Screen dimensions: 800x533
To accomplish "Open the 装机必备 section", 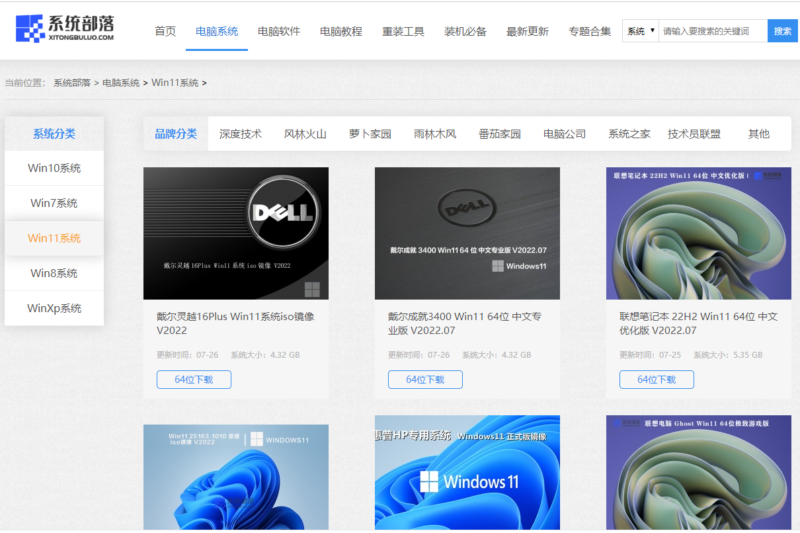I will (x=465, y=30).
